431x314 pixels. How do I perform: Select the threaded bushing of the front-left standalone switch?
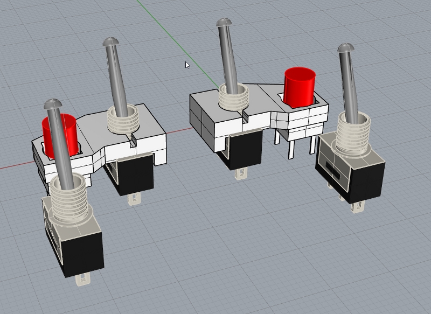coord(69,198)
